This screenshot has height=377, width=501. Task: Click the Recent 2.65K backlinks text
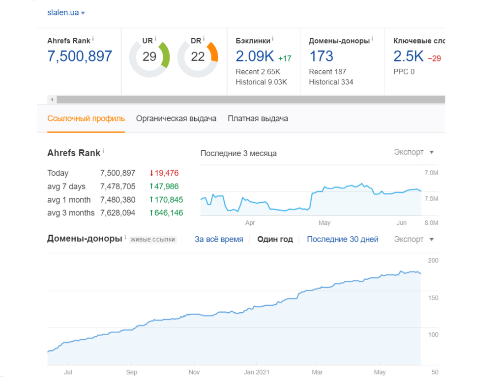pyautogui.click(x=258, y=72)
